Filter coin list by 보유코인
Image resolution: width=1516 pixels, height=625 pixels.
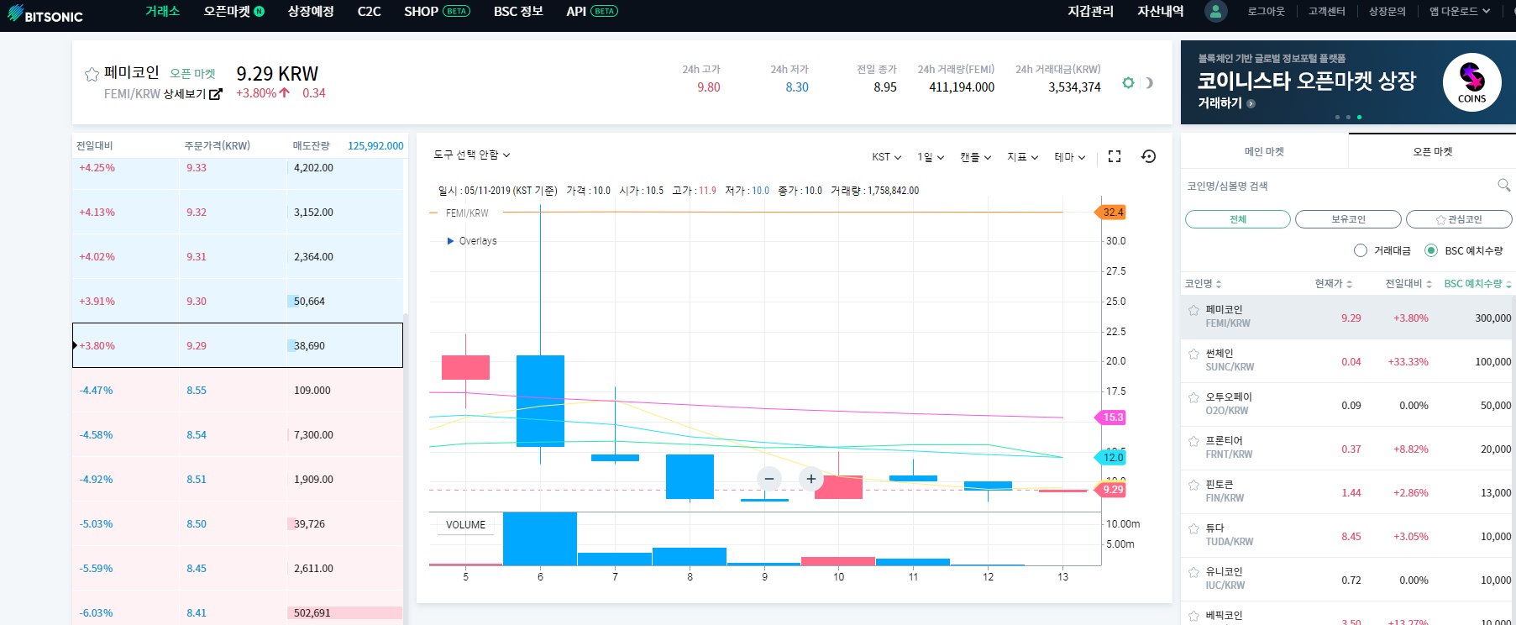point(1348,219)
